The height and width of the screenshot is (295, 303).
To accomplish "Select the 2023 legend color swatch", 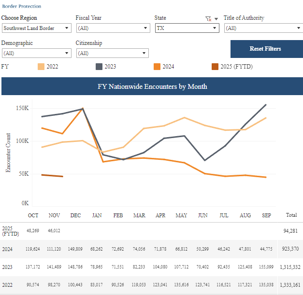I will [99, 67].
